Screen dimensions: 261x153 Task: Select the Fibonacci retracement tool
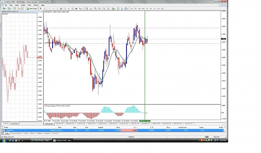click(x=65, y=8)
